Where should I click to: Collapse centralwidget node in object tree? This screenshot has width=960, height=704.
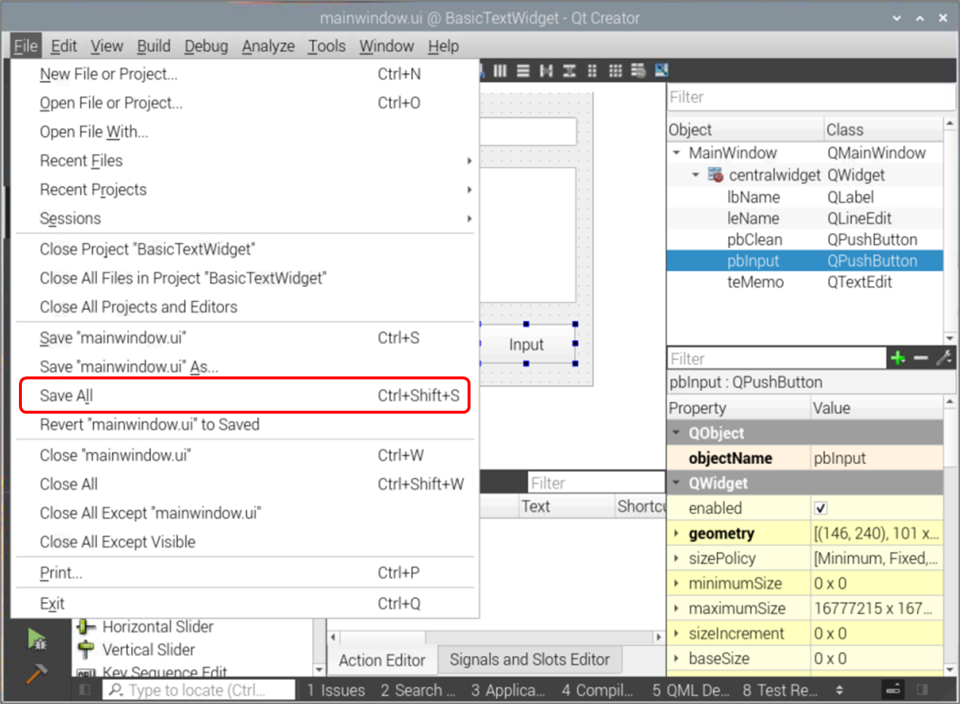(695, 175)
